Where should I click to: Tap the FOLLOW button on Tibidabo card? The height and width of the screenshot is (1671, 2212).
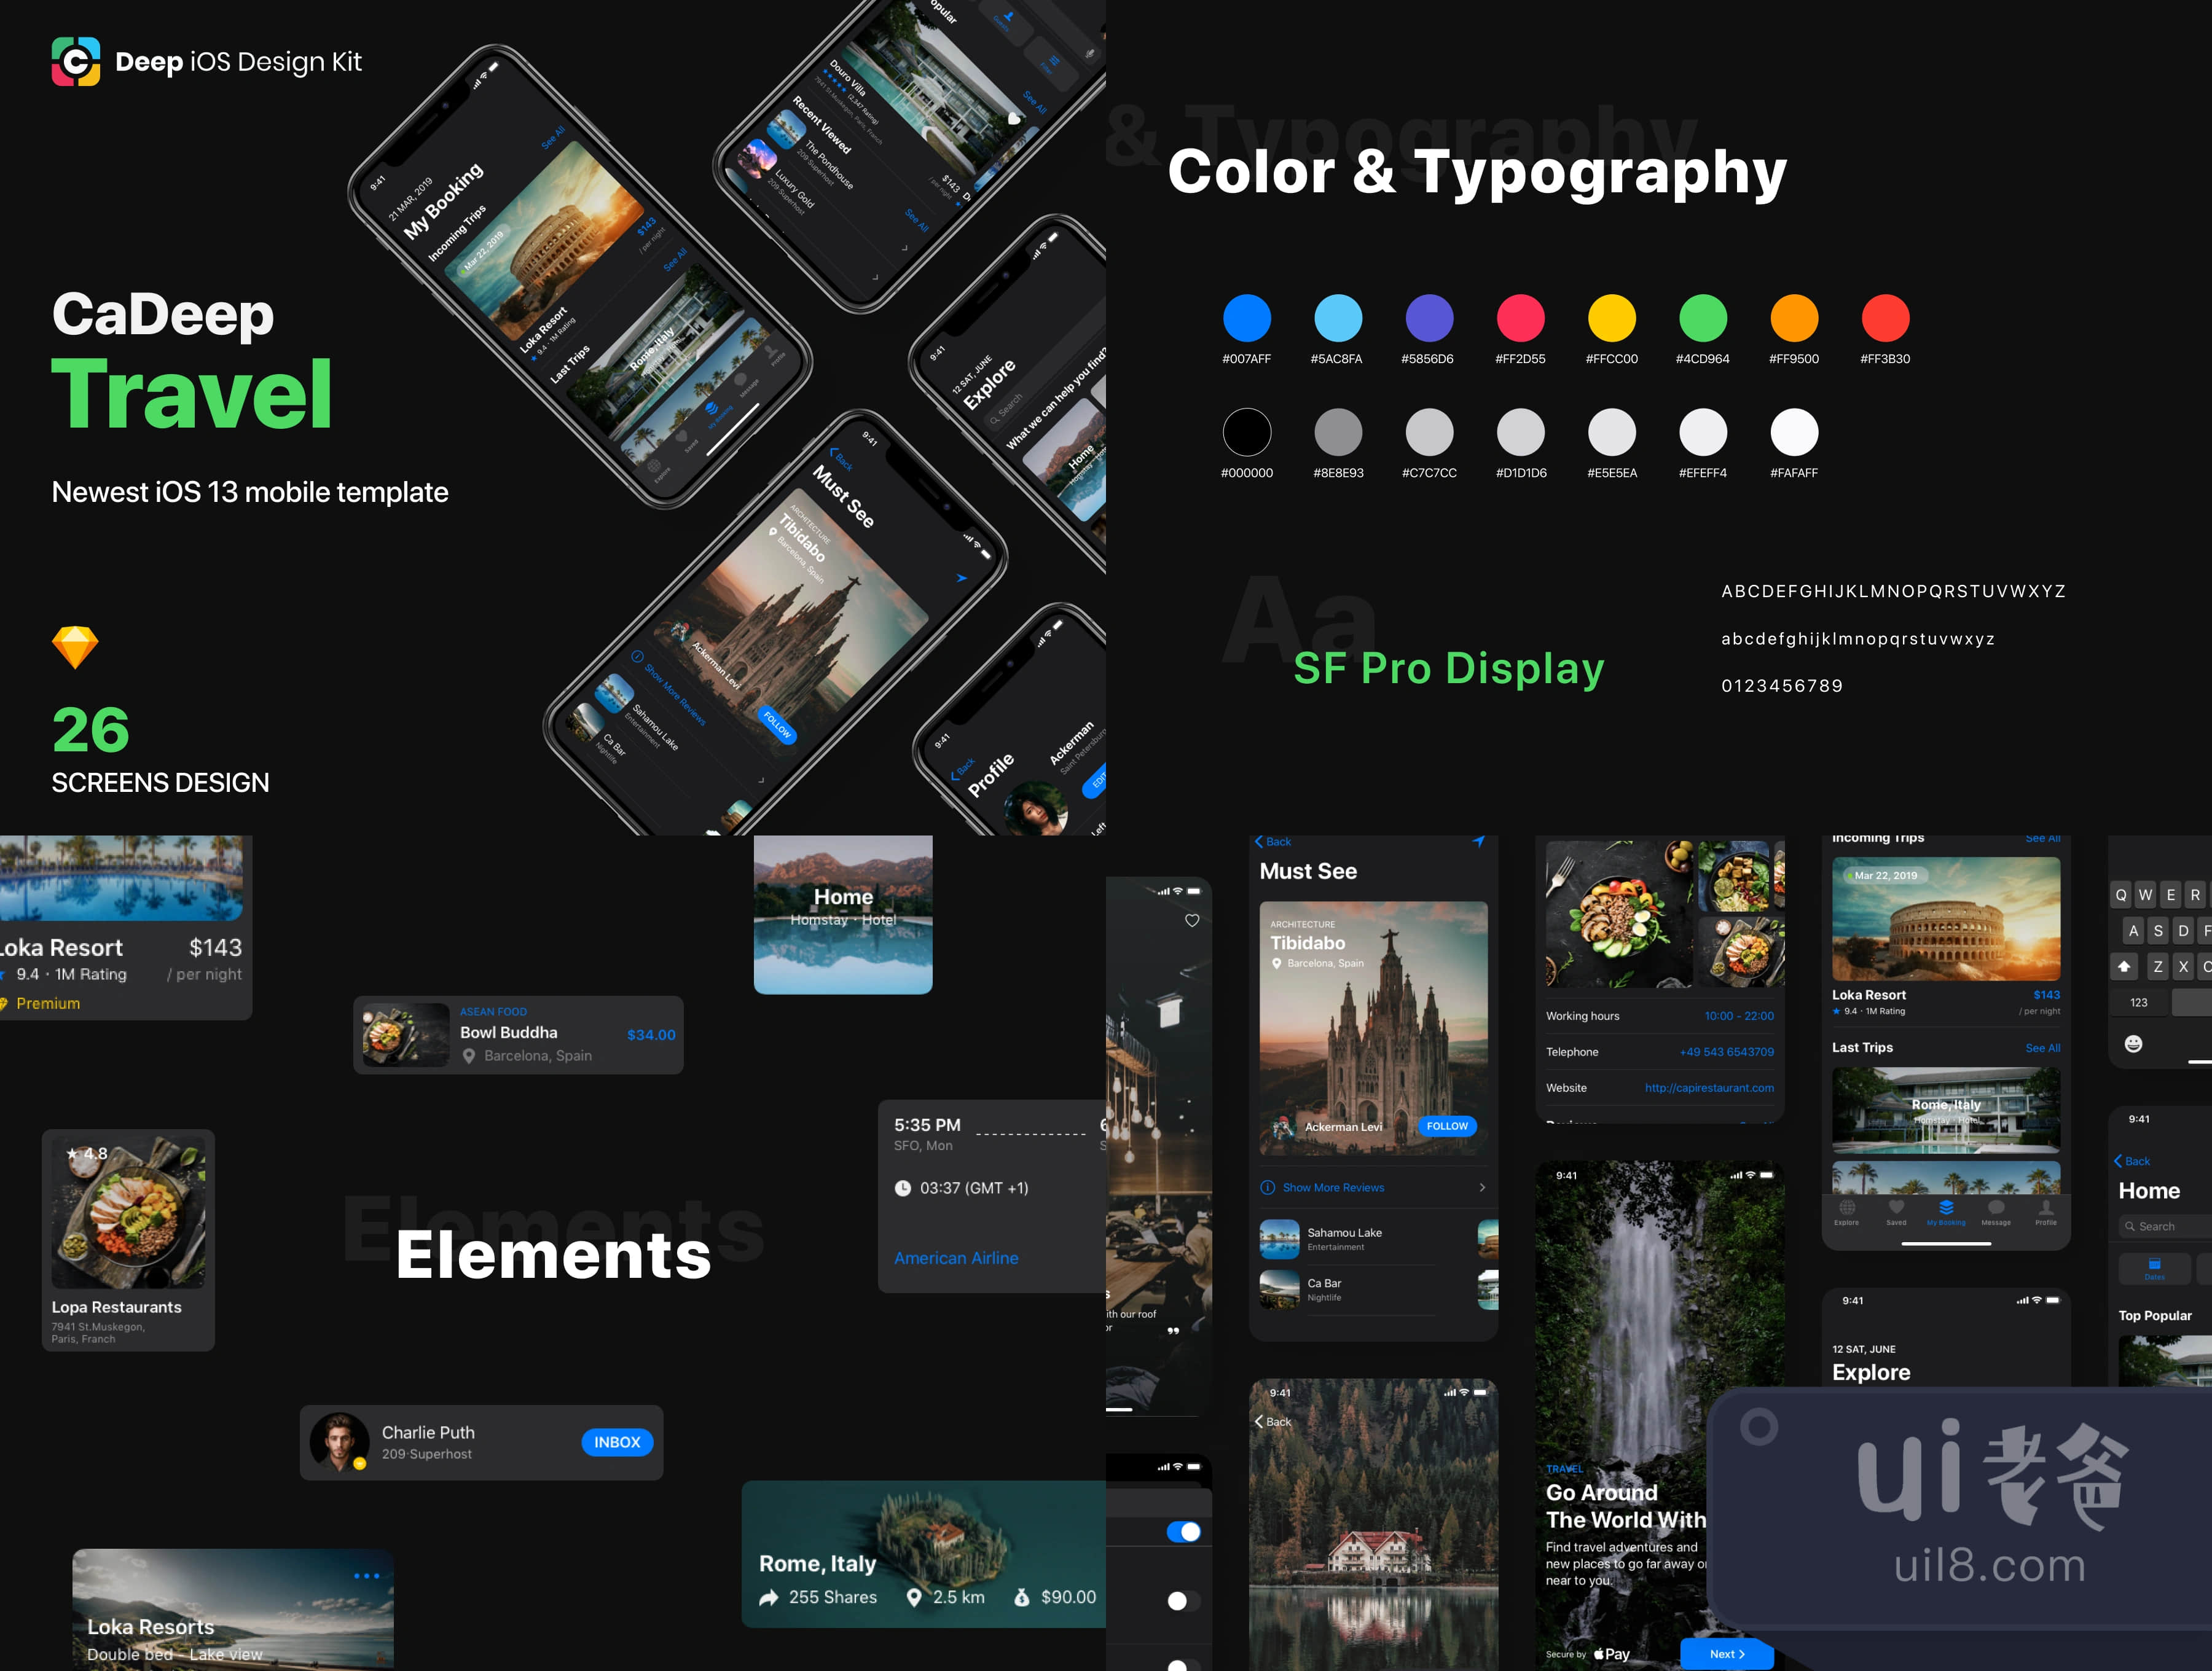click(x=1447, y=1126)
